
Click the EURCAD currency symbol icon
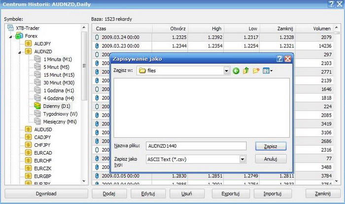click(28, 153)
